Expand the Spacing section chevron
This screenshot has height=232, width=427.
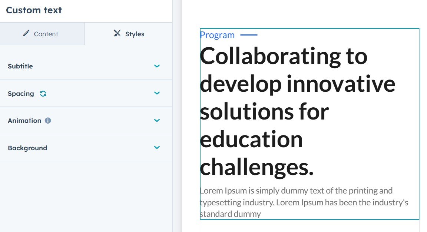pyautogui.click(x=157, y=93)
